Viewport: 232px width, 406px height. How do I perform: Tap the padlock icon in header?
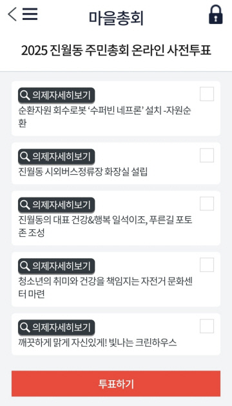pos(215,14)
